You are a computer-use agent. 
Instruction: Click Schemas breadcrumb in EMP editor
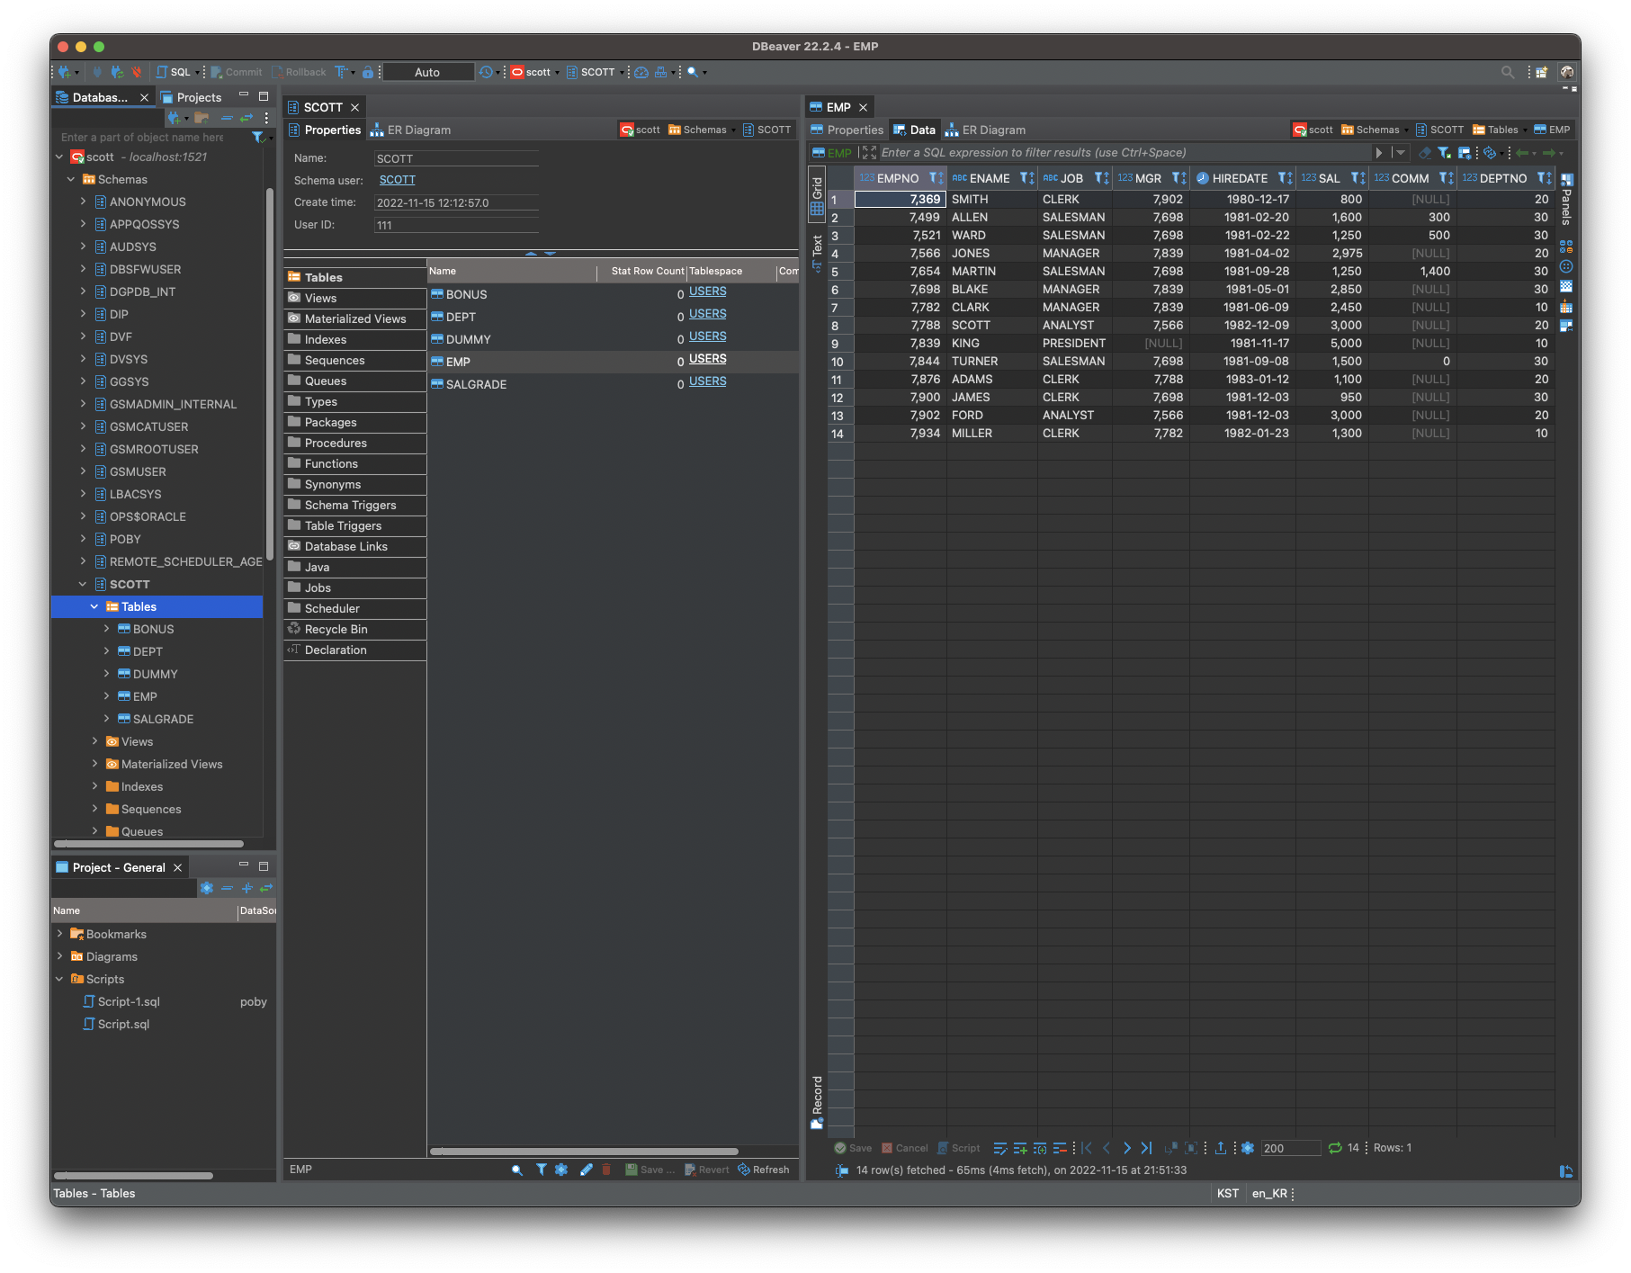(x=1370, y=130)
